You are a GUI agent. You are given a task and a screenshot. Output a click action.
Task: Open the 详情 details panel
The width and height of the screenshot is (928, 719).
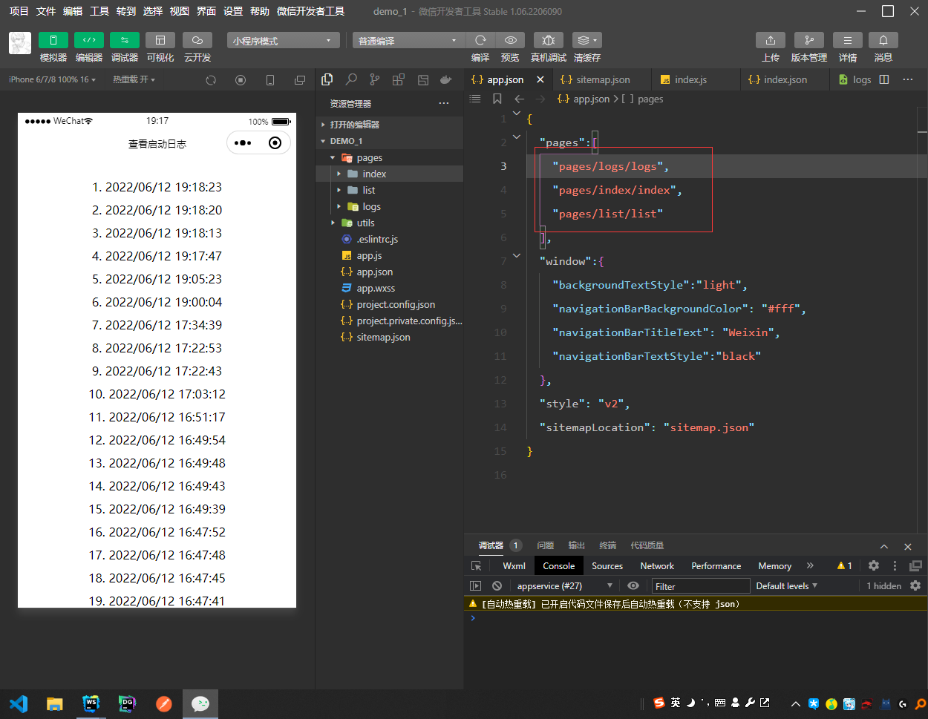(x=848, y=40)
